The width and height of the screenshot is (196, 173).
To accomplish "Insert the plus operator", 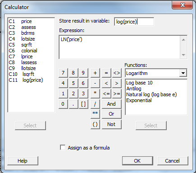I will pos(95,73).
